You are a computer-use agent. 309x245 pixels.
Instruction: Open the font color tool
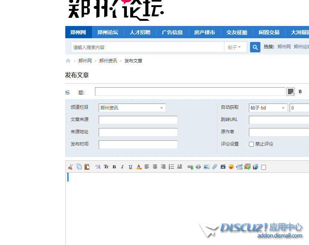click(139, 167)
